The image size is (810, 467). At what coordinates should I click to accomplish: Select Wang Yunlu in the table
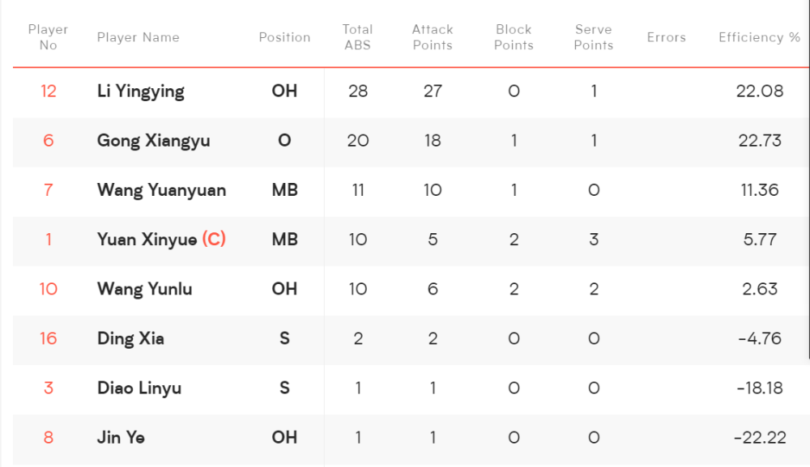(x=145, y=289)
